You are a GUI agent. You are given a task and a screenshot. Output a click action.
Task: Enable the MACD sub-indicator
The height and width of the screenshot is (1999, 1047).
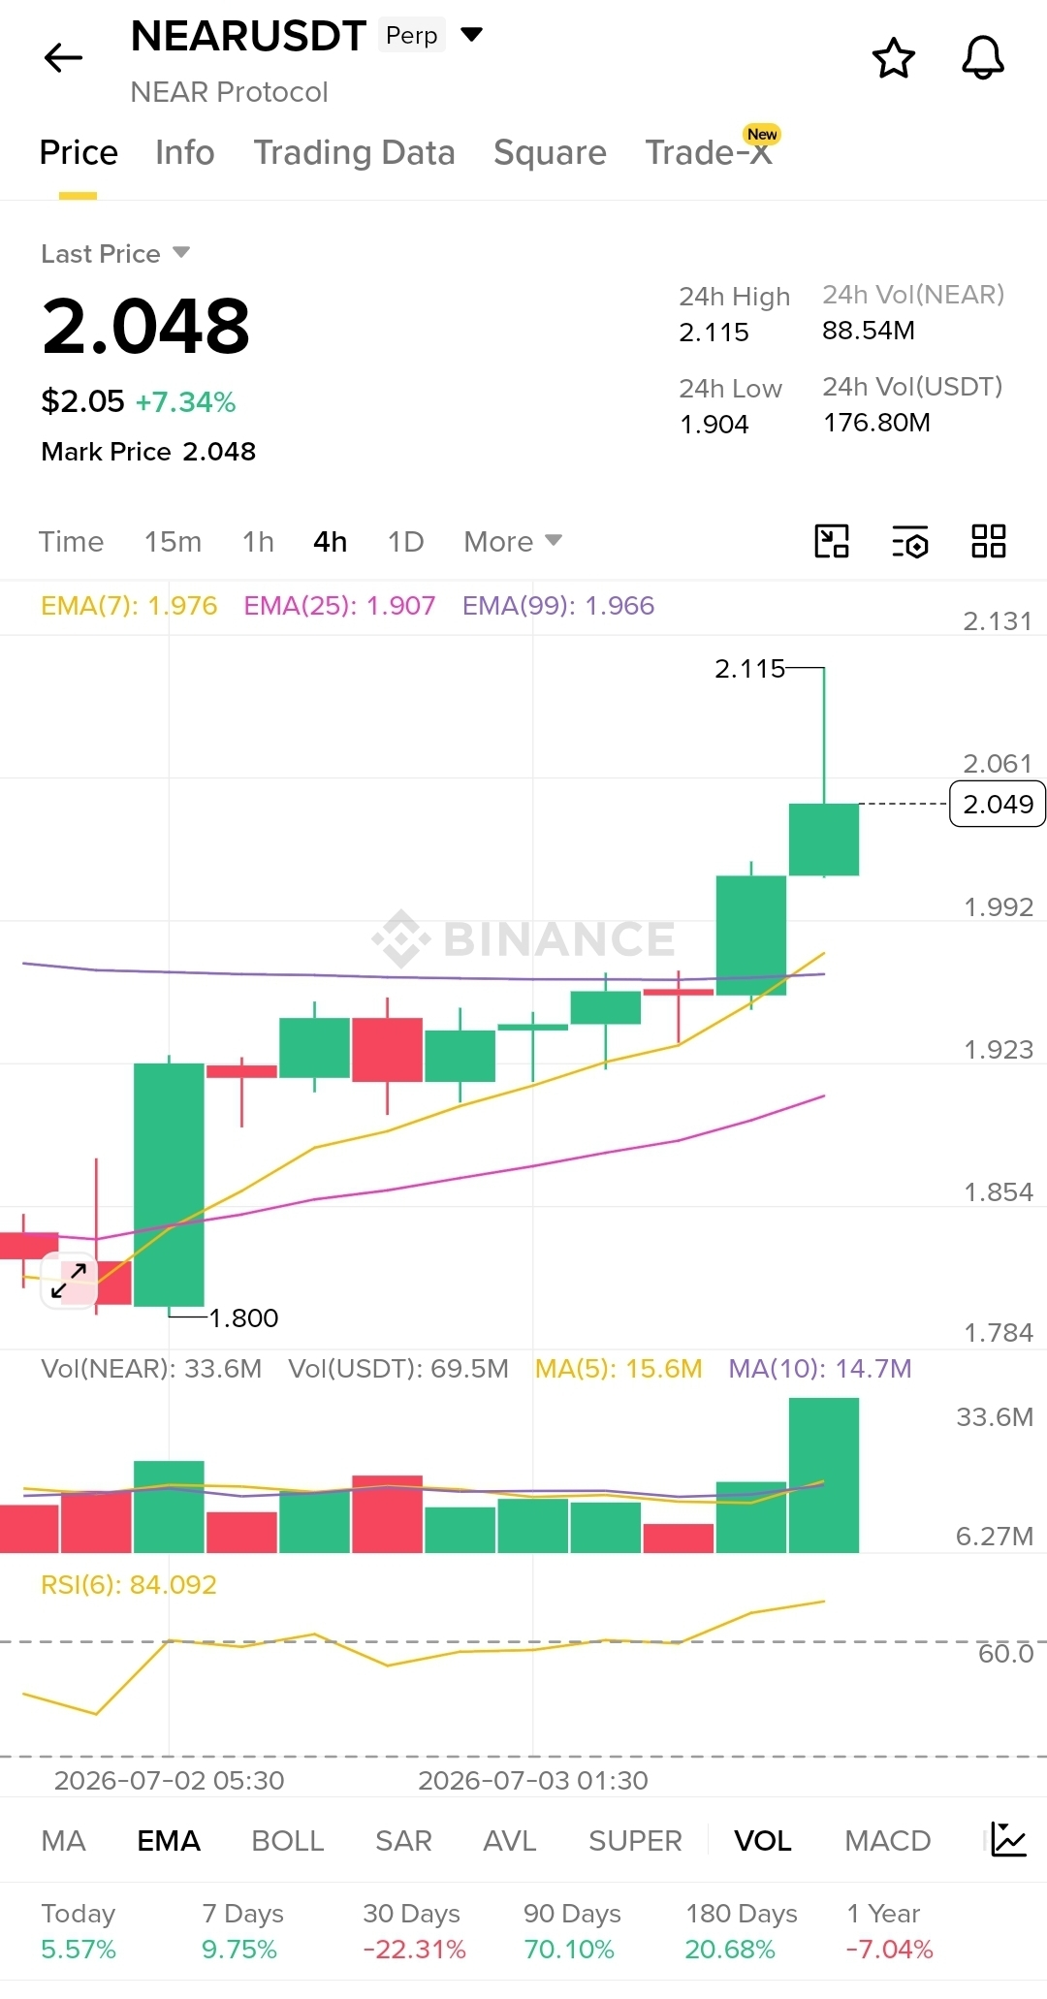[888, 1841]
